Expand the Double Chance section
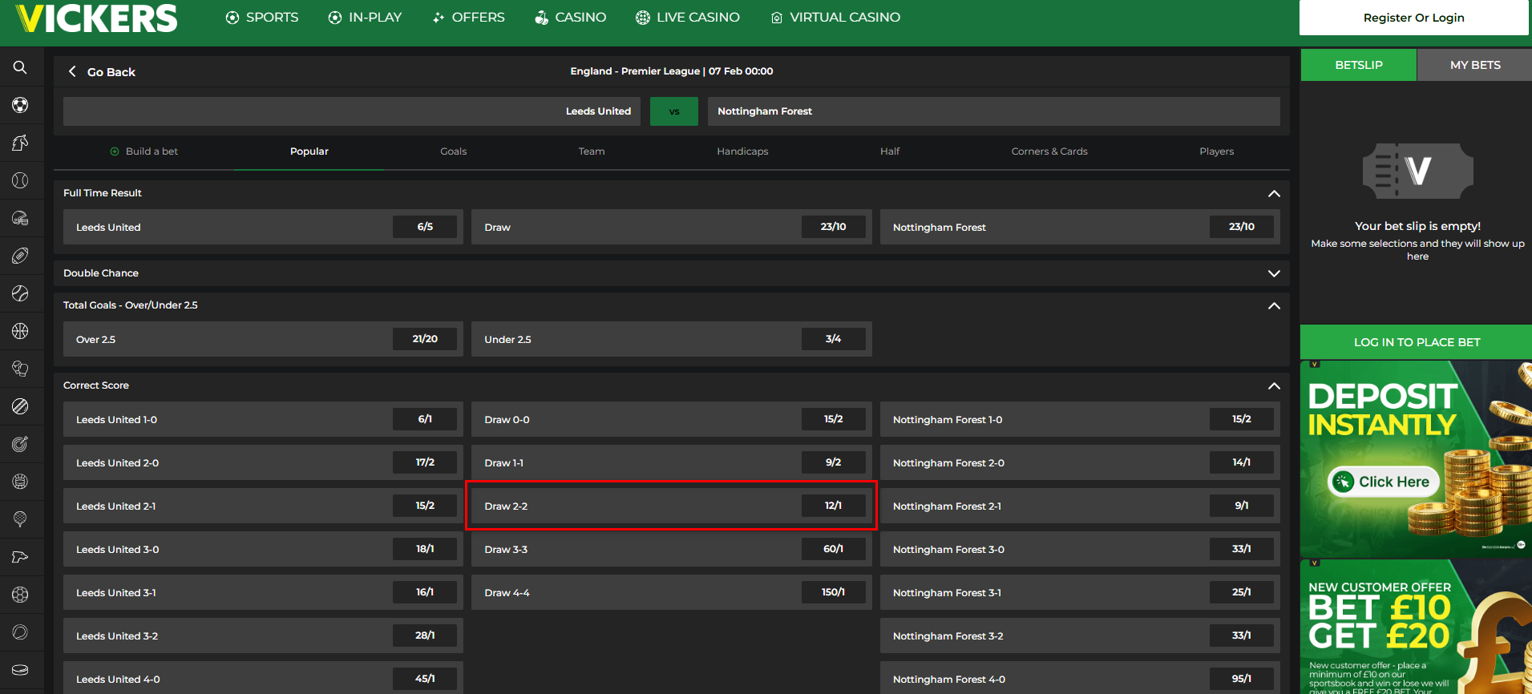Image resolution: width=1532 pixels, height=694 pixels. click(x=1274, y=273)
